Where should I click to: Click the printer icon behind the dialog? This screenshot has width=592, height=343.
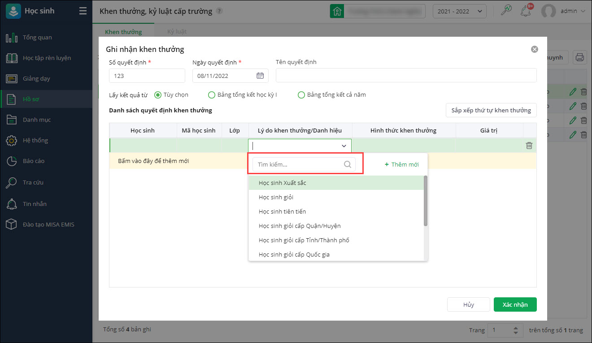[x=580, y=57]
